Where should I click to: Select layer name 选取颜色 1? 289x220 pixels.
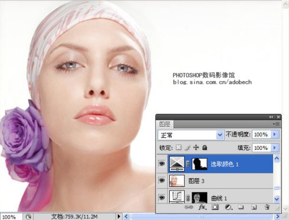point(225,164)
